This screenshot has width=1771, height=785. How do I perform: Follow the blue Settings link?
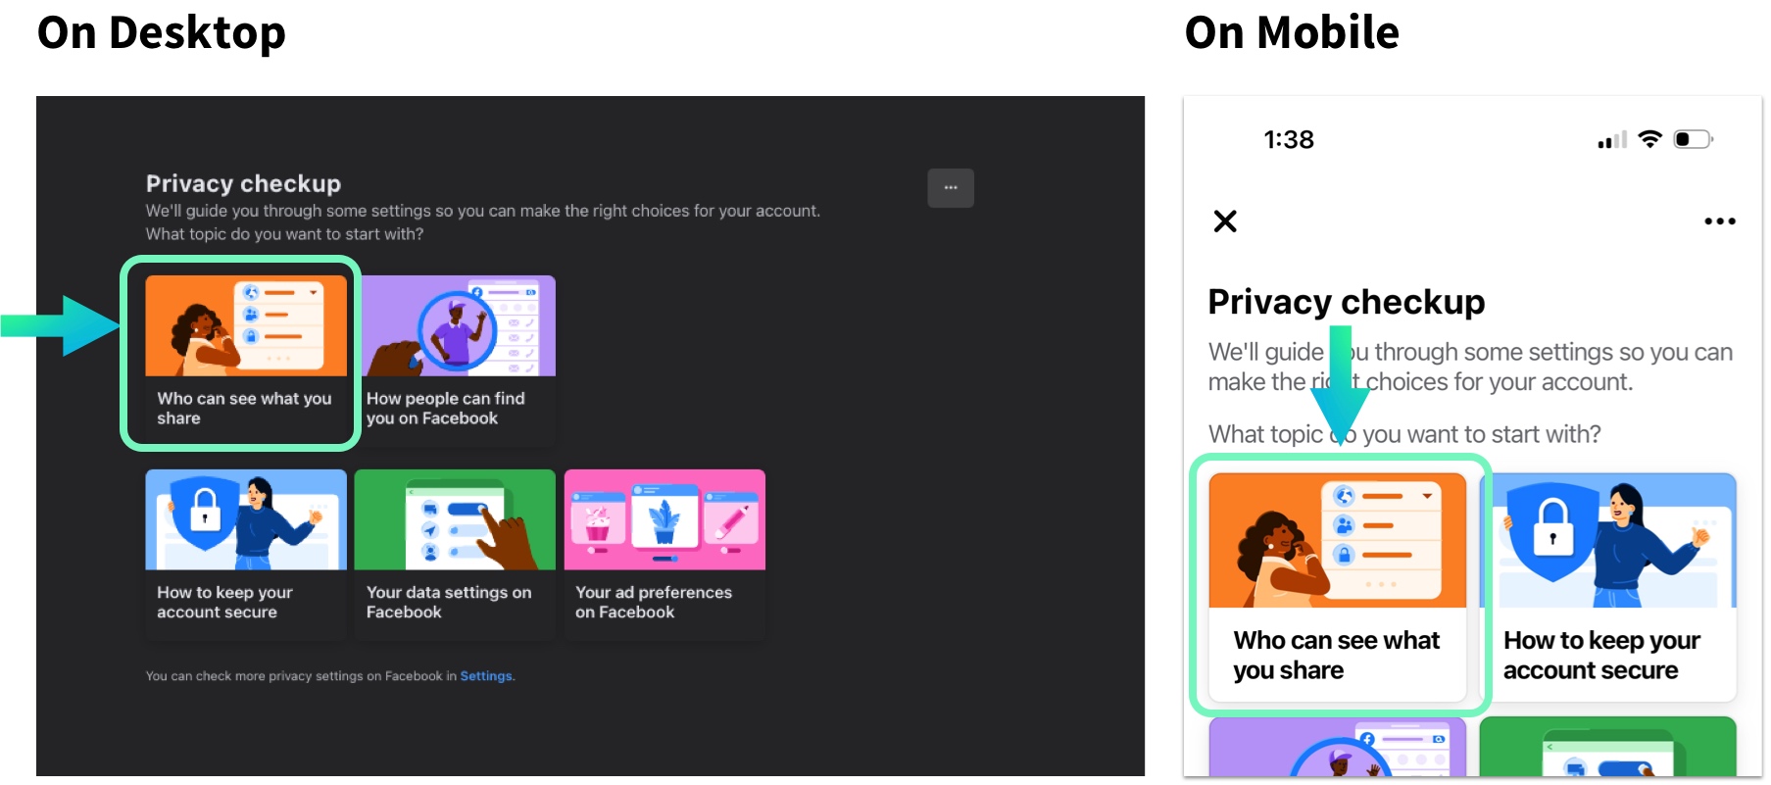tap(486, 676)
